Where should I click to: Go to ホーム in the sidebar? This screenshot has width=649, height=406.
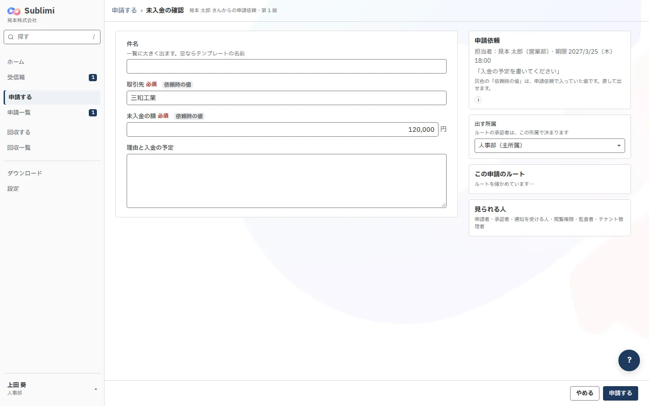52,62
